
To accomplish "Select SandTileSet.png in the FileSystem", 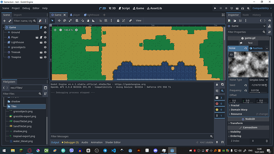I will pos(22,126).
